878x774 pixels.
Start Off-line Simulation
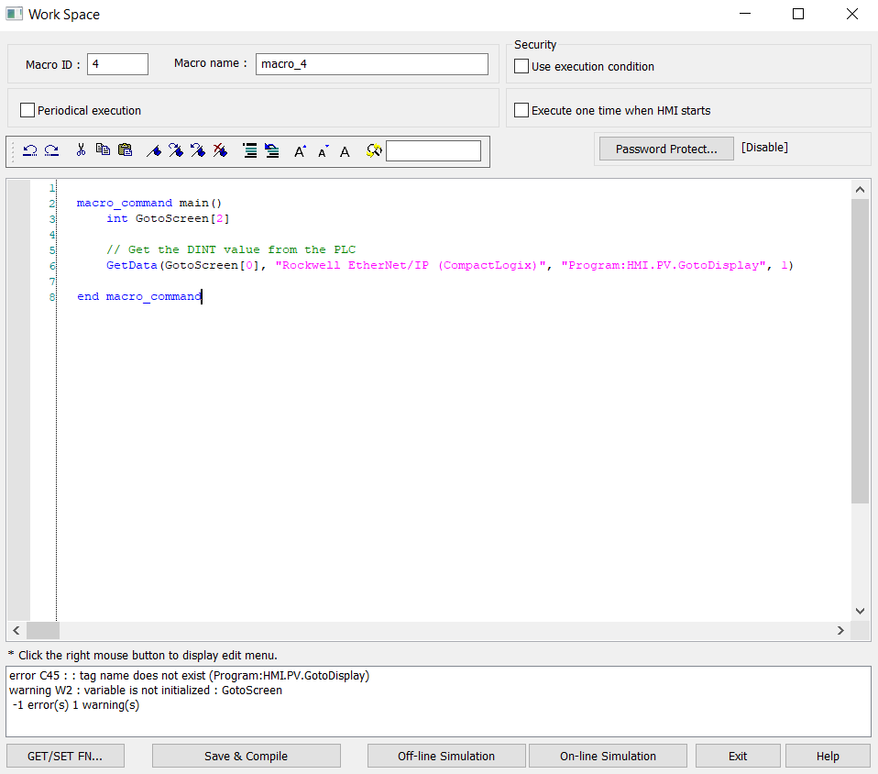[445, 756]
